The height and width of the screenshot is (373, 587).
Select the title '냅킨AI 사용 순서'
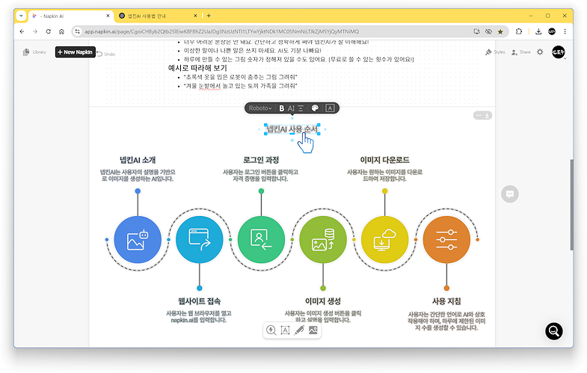click(x=292, y=129)
